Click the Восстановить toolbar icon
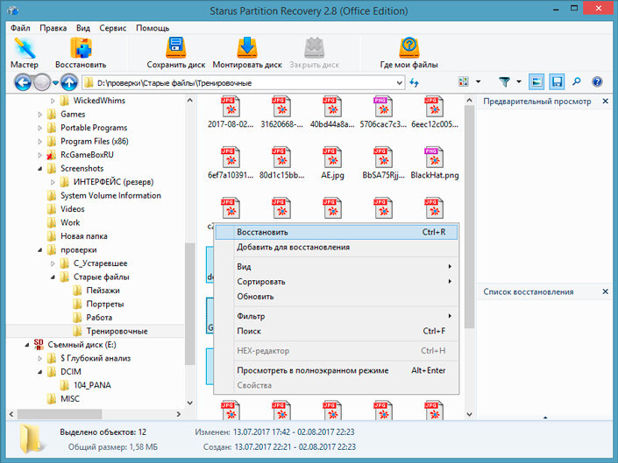 click(81, 53)
